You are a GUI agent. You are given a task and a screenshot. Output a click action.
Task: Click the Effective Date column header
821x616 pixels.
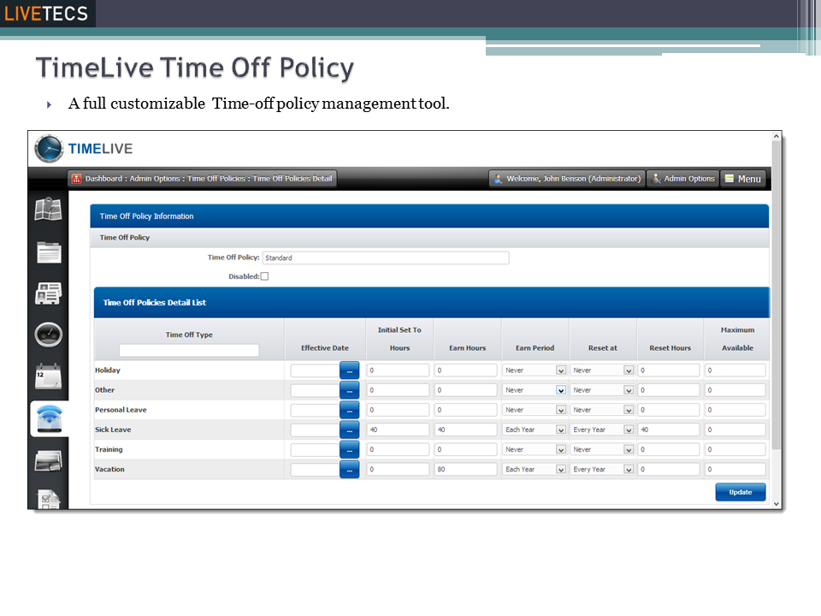point(325,348)
